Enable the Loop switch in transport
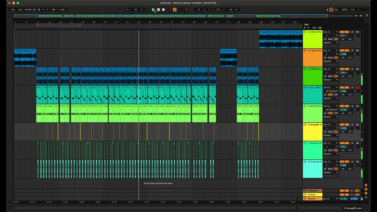 [x=218, y=10]
